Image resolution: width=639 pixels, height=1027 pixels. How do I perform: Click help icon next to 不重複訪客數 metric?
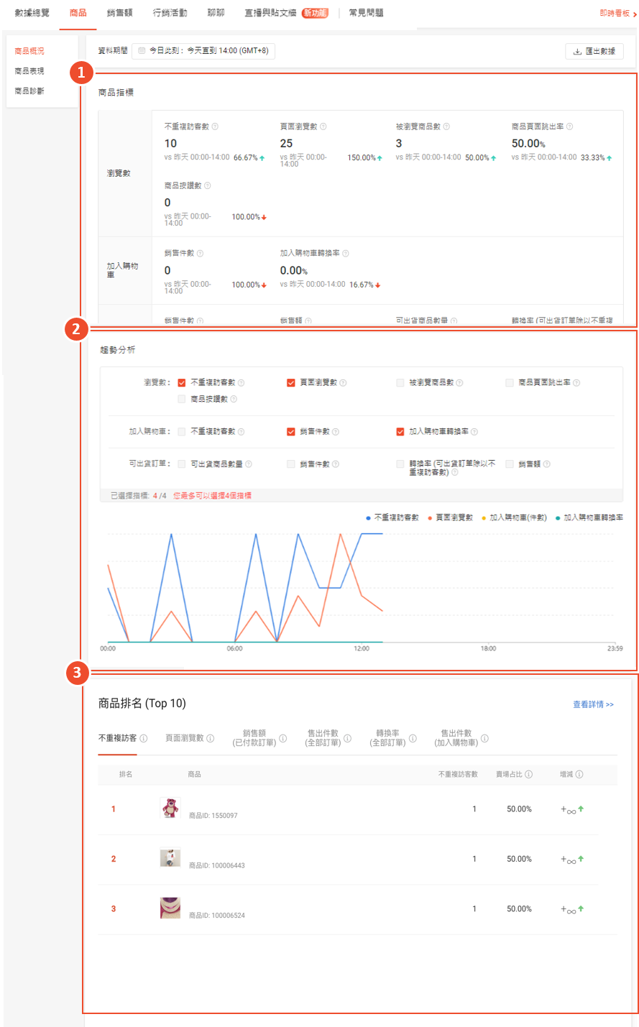tap(215, 126)
